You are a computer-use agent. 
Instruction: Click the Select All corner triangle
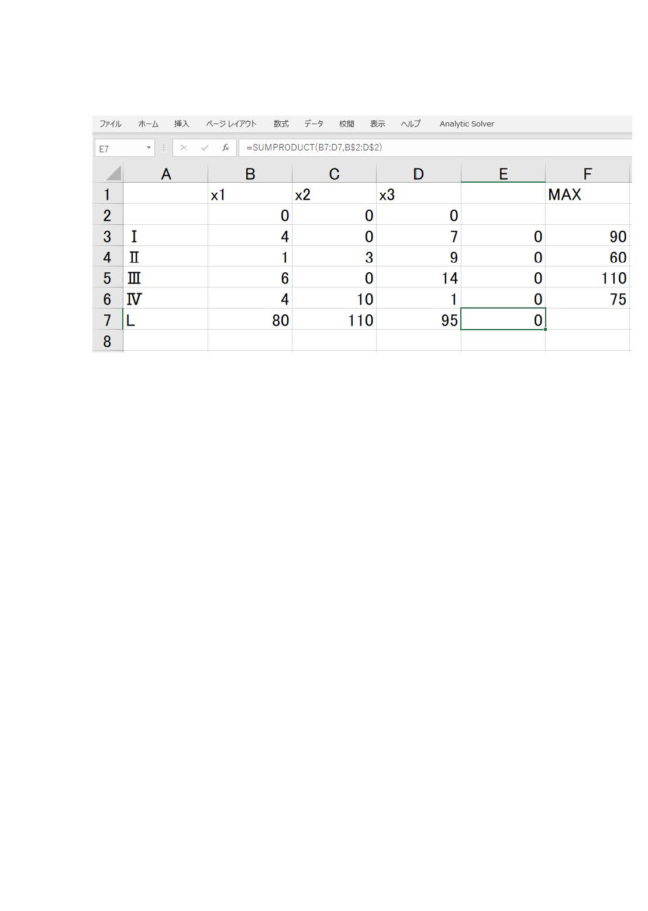(x=113, y=173)
